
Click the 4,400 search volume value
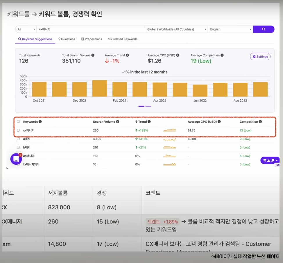(97, 139)
